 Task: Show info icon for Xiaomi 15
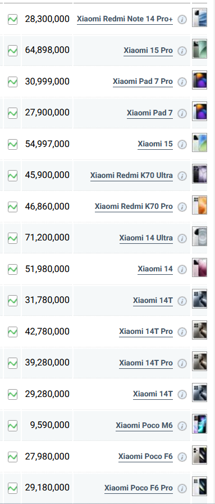pyautogui.click(x=182, y=145)
